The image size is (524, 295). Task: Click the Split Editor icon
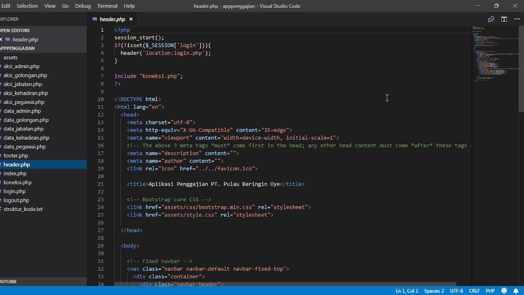point(504,19)
